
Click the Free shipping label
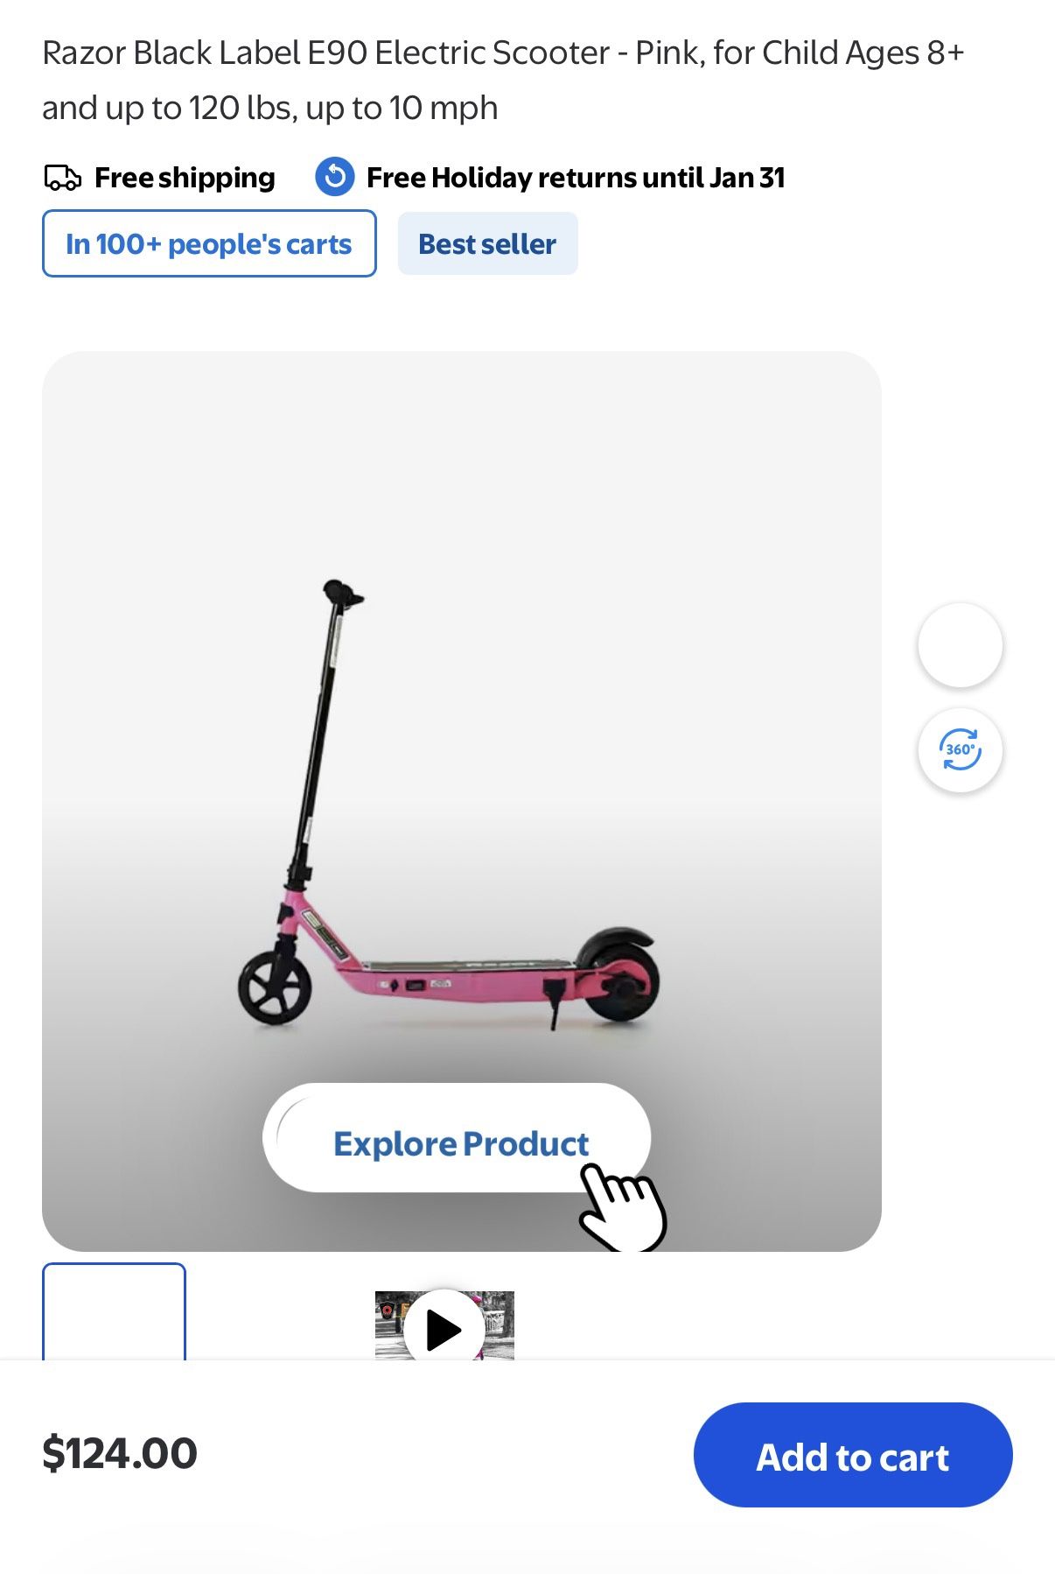pos(185,178)
